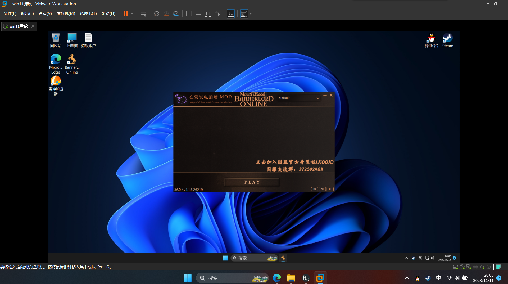Viewport: 508px width, 284px height.
Task: Toggle the guest 英 input method indicator
Action: pyautogui.click(x=420, y=258)
